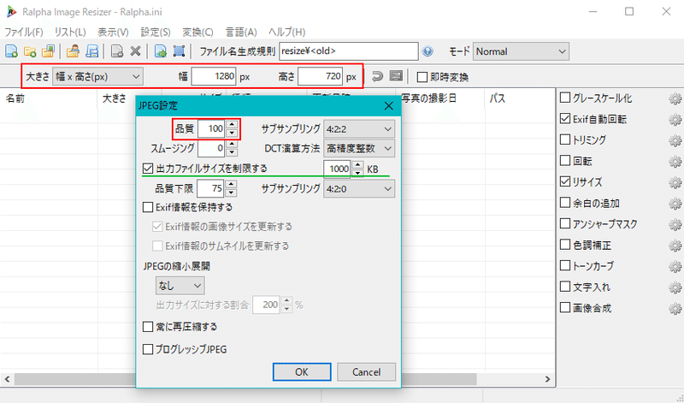The width and height of the screenshot is (684, 403).
Task: Click the convert page arrow icon
Action: [161, 51]
